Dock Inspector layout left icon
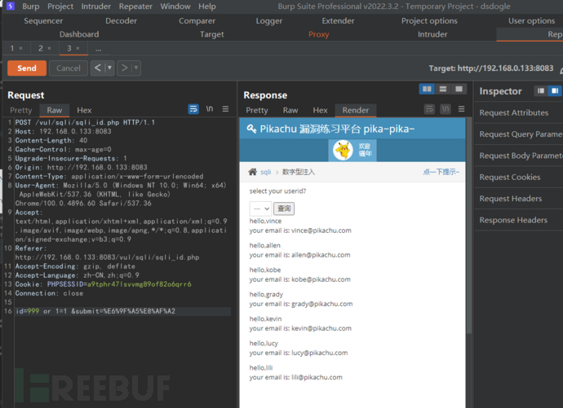563x408 pixels. pos(541,91)
